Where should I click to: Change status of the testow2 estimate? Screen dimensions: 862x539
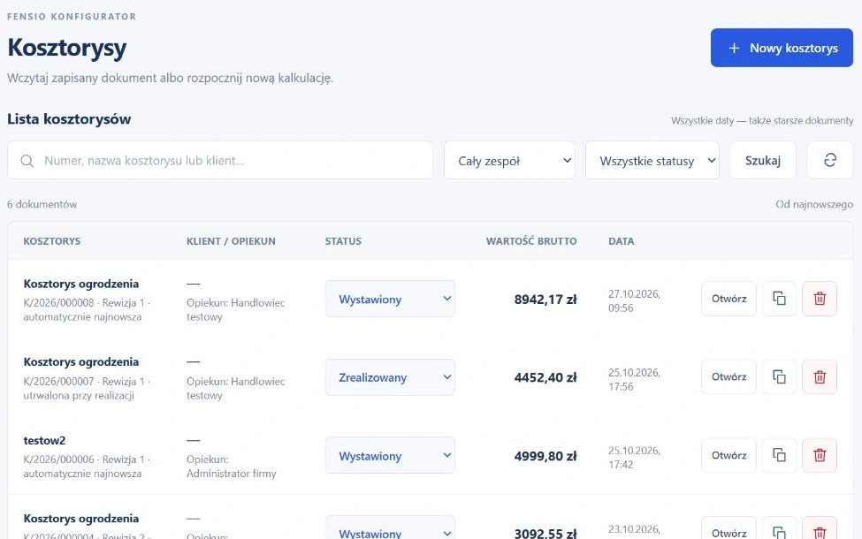click(390, 455)
